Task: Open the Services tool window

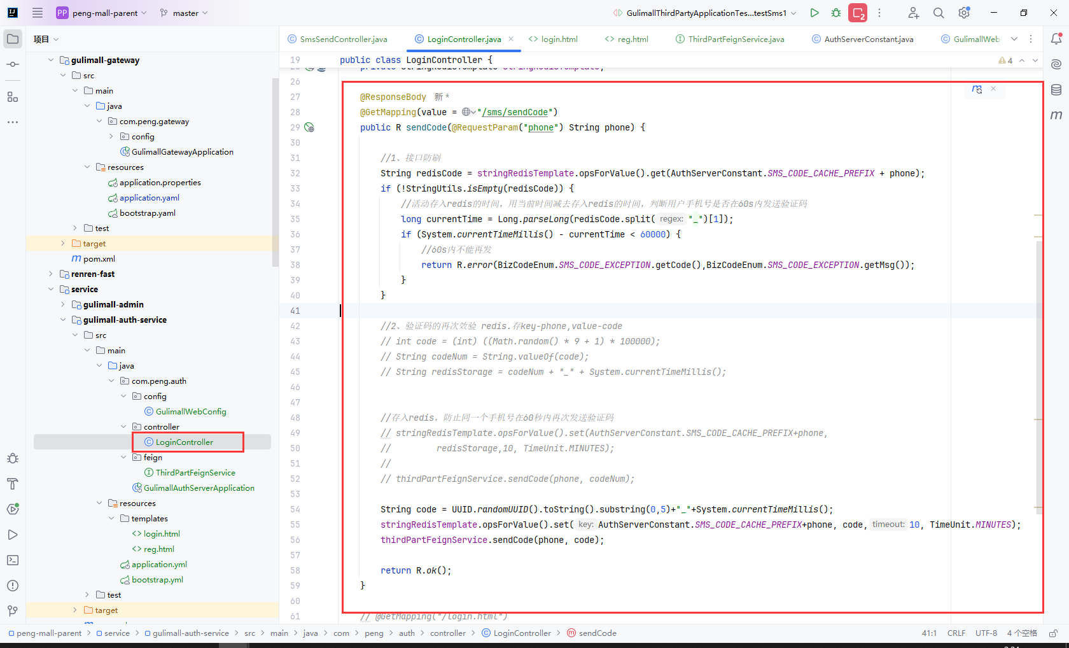Action: 13,509
